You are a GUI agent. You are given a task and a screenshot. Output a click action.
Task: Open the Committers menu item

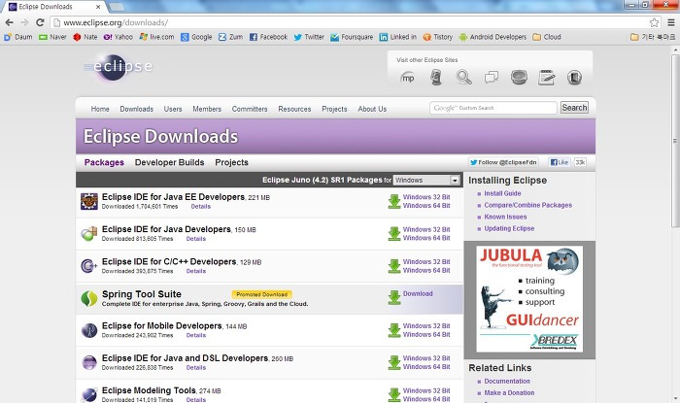[250, 109]
